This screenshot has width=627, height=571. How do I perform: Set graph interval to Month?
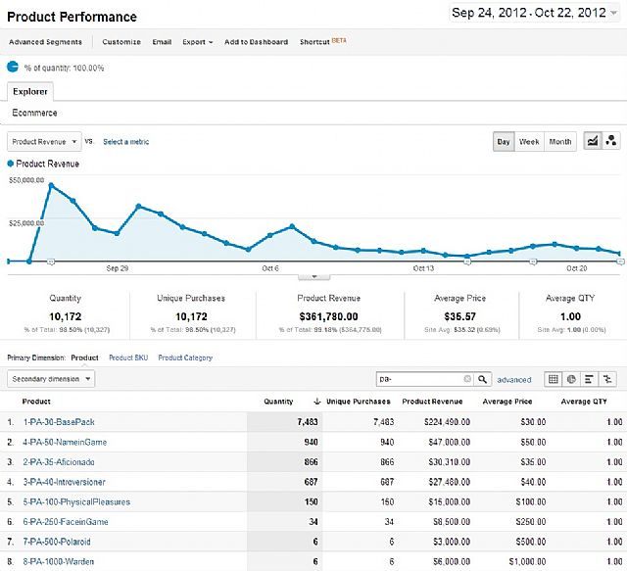560,142
